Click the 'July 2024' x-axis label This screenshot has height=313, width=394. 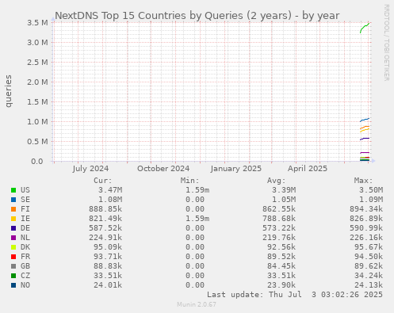tap(90, 169)
